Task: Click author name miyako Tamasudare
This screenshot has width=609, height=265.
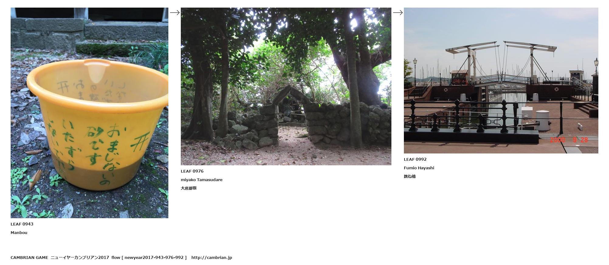Action: point(201,180)
